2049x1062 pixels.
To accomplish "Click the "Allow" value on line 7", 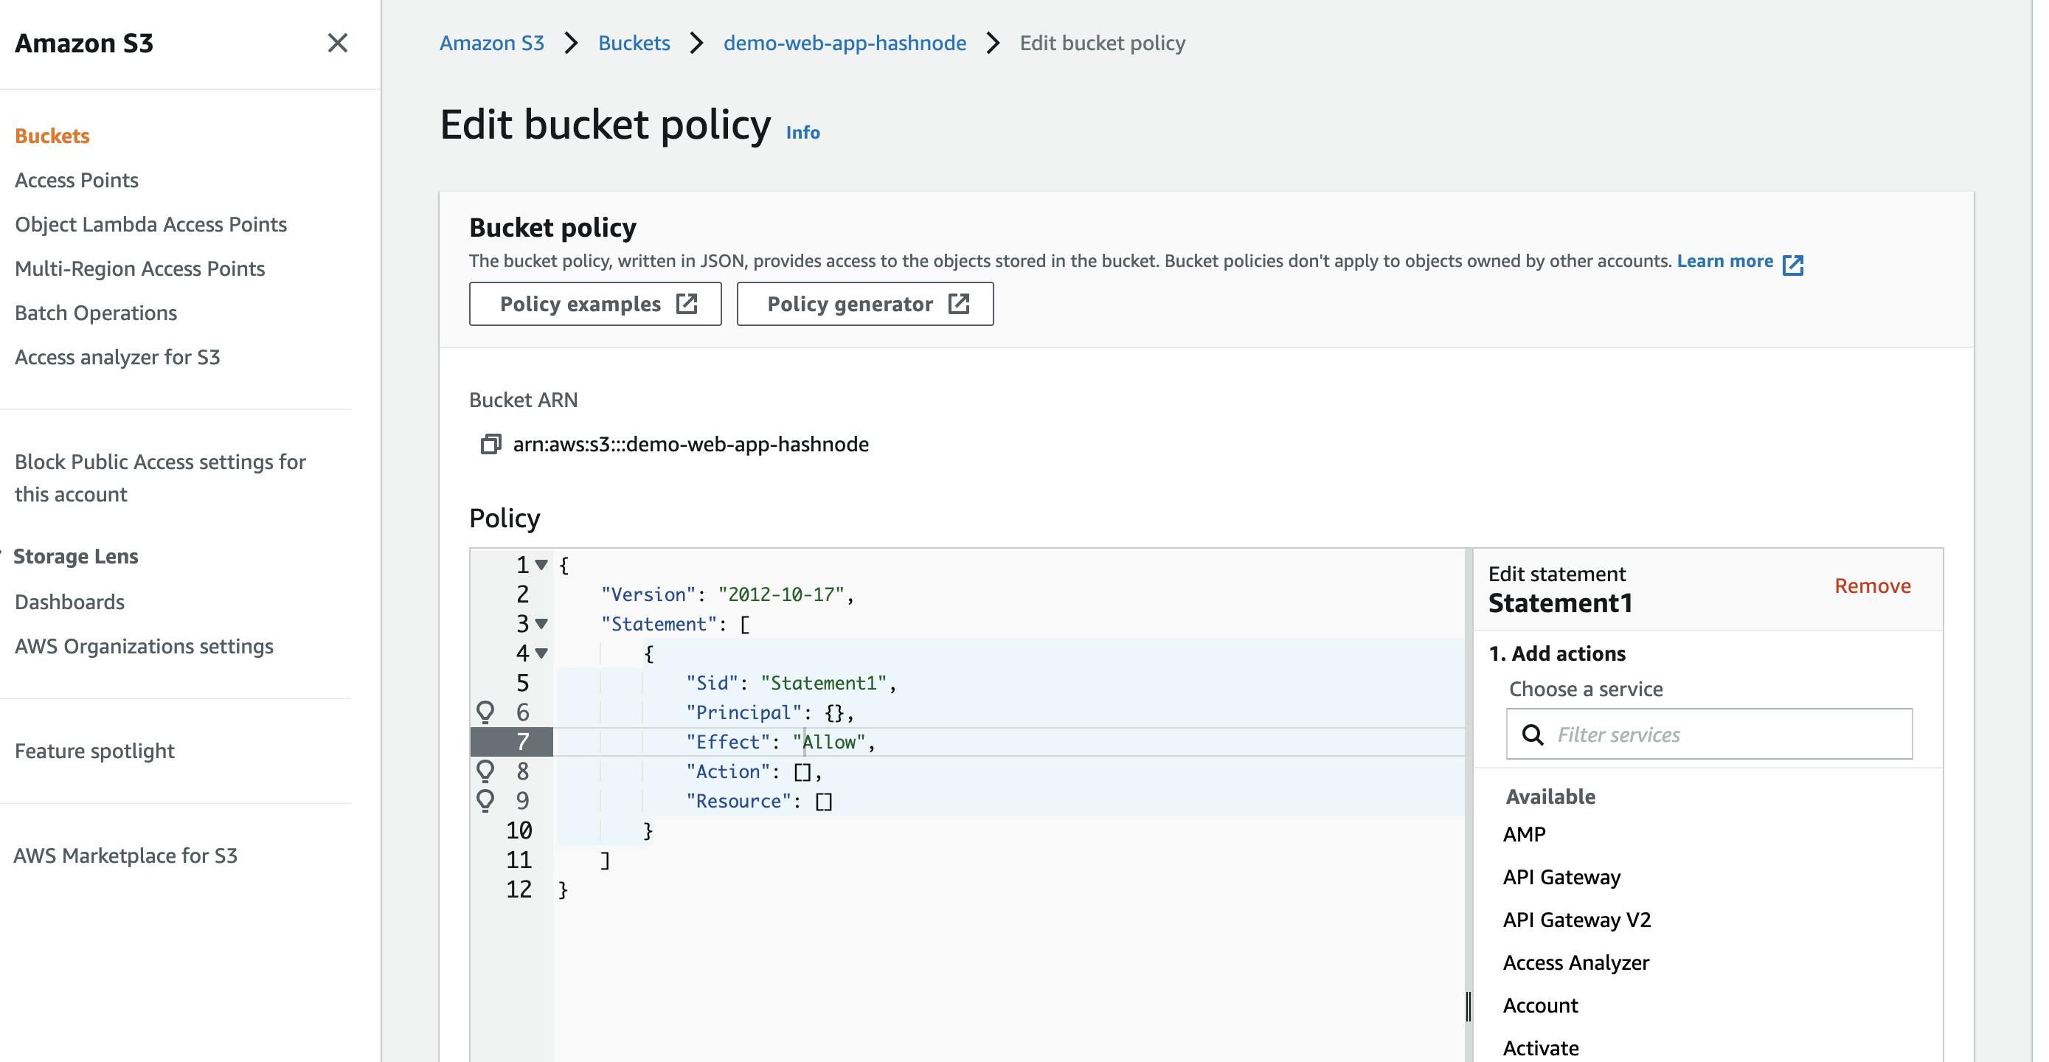I will tap(829, 742).
